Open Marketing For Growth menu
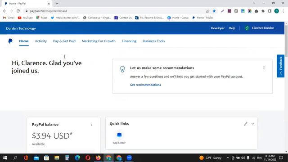This screenshot has height=162, width=288. (99, 41)
